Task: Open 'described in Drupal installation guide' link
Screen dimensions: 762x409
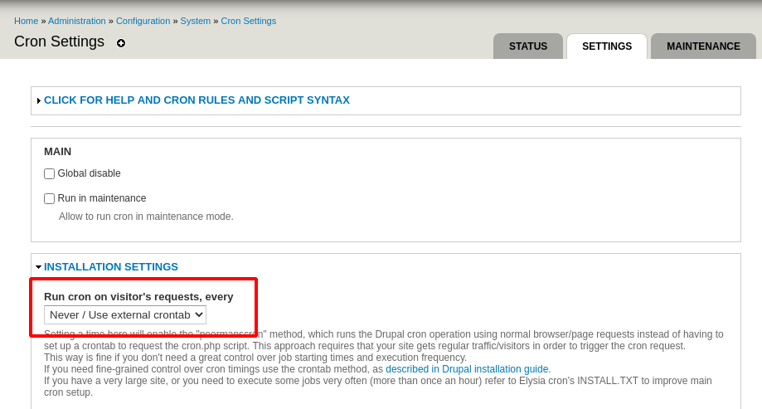Action: (468, 369)
